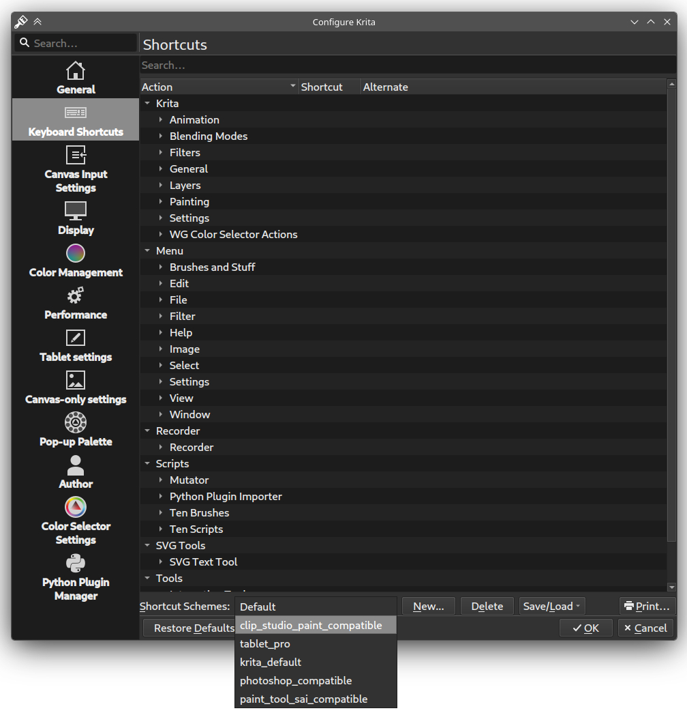Click the Alternate column header
Image resolution: width=687 pixels, height=728 pixels.
coord(513,87)
